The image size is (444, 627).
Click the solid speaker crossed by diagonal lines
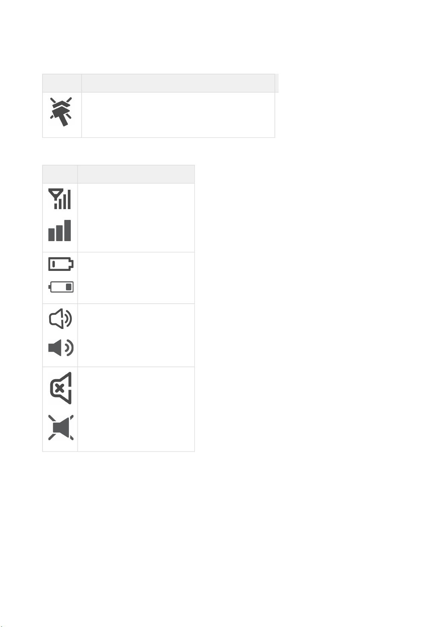coord(61,428)
